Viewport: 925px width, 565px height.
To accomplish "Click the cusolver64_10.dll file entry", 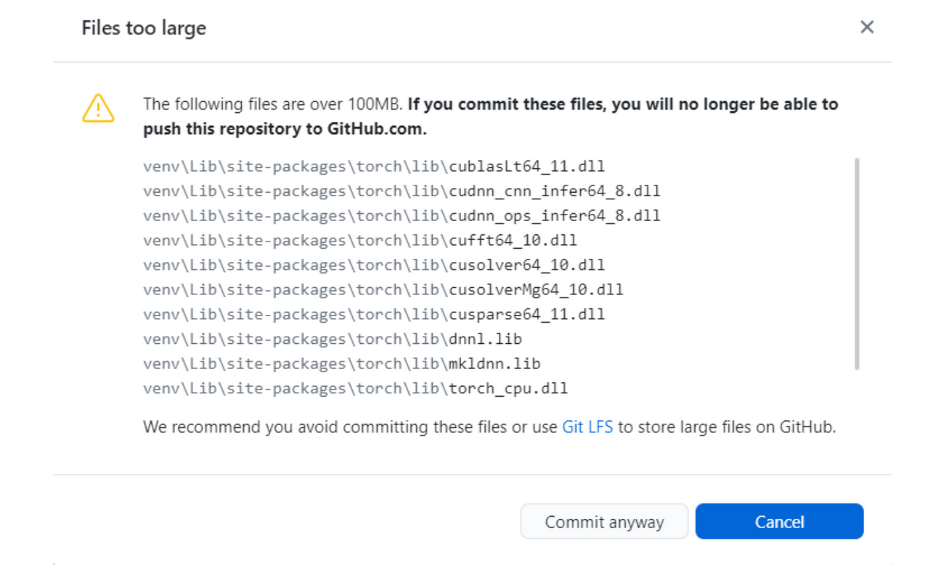I will [x=374, y=265].
